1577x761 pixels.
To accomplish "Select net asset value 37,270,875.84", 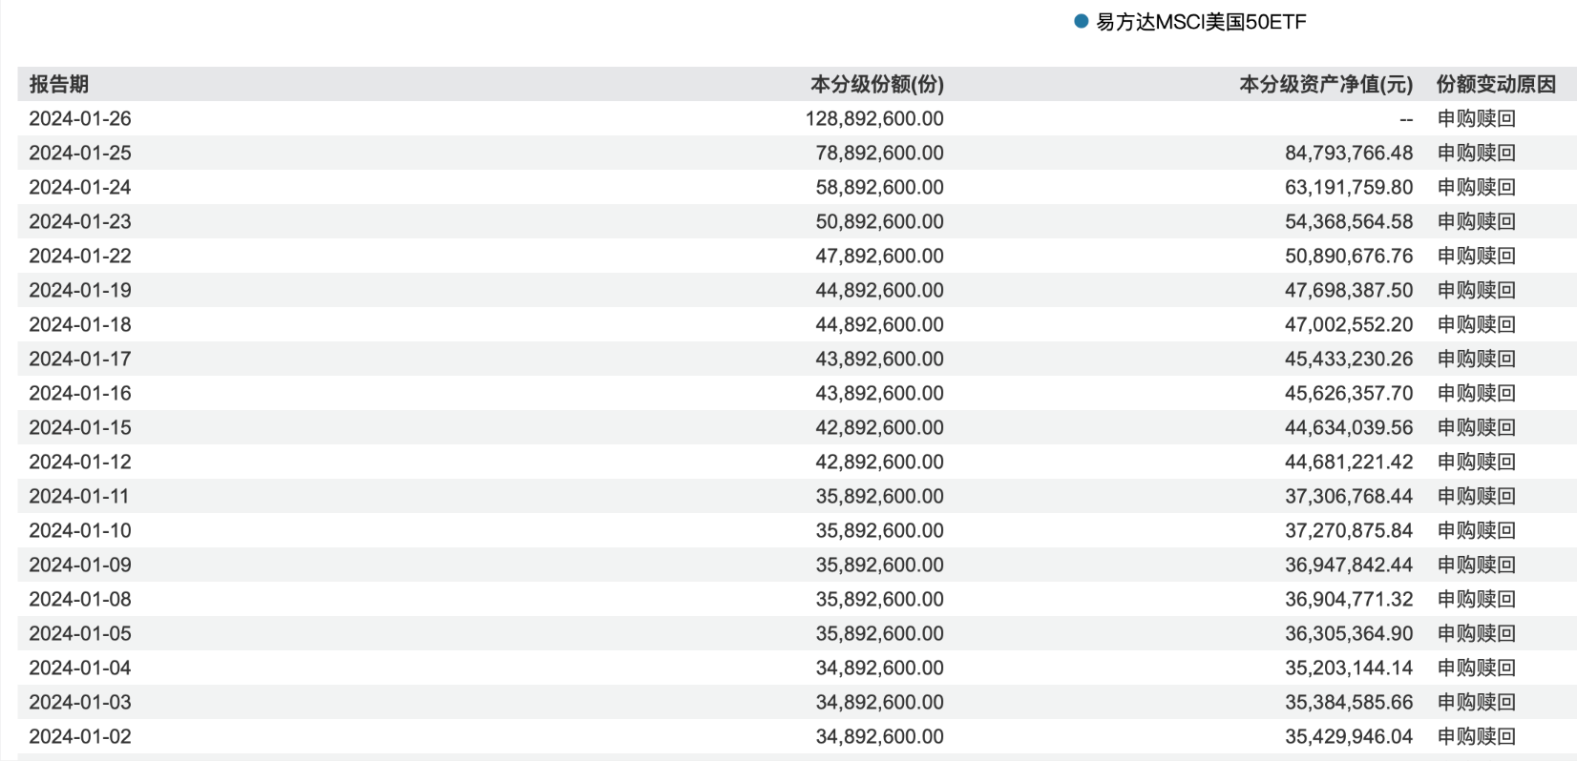I will point(1348,530).
